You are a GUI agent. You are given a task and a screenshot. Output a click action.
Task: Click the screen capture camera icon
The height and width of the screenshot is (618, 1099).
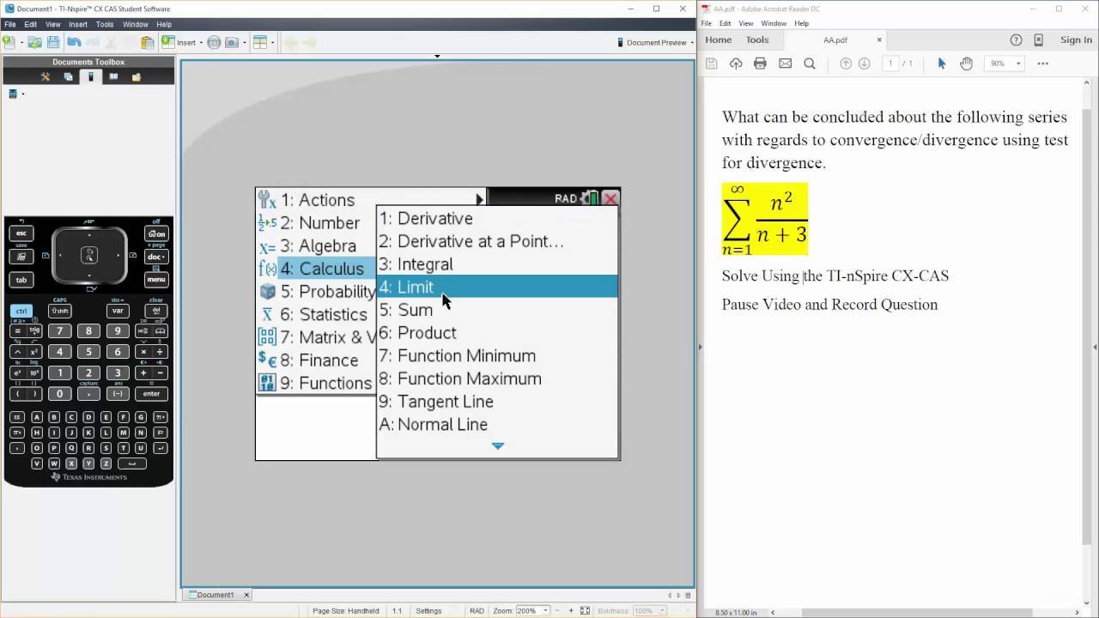(232, 42)
